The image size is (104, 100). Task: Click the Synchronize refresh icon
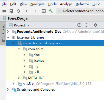tap(18, 11)
